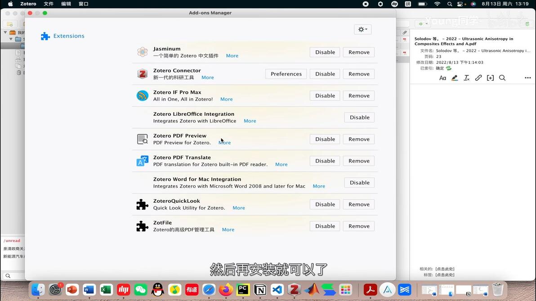Click the Aa text format icon in note toolbar
536x301 pixels.
click(x=442, y=78)
